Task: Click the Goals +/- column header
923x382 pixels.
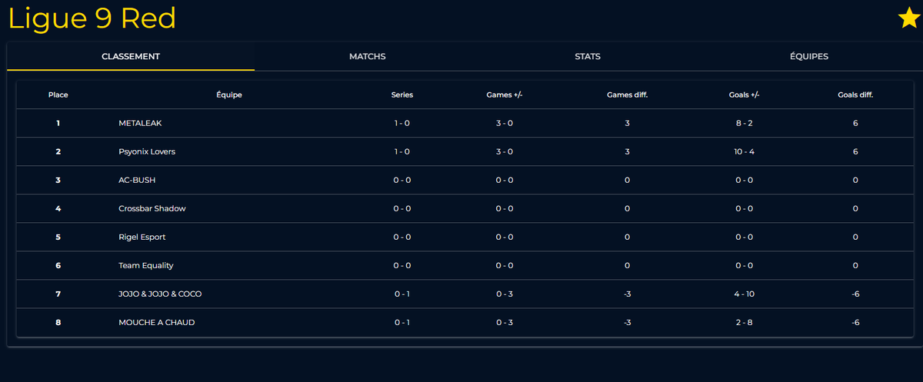Action: click(x=744, y=95)
